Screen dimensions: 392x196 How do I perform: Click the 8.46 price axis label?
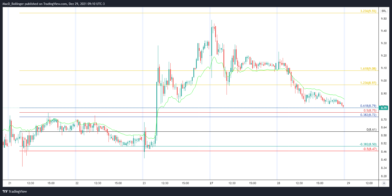pos(384,152)
